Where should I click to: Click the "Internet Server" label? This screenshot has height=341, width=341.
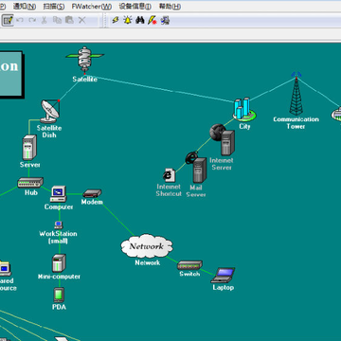pyautogui.click(x=222, y=164)
